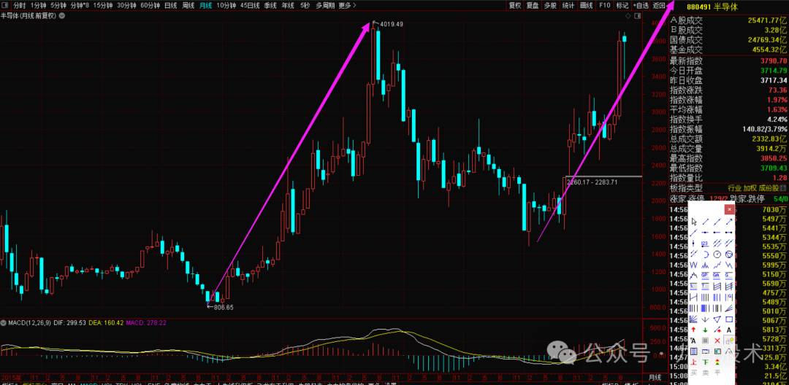Expand the 更多 > periods list
The height and width of the screenshot is (385, 789).
347,5
